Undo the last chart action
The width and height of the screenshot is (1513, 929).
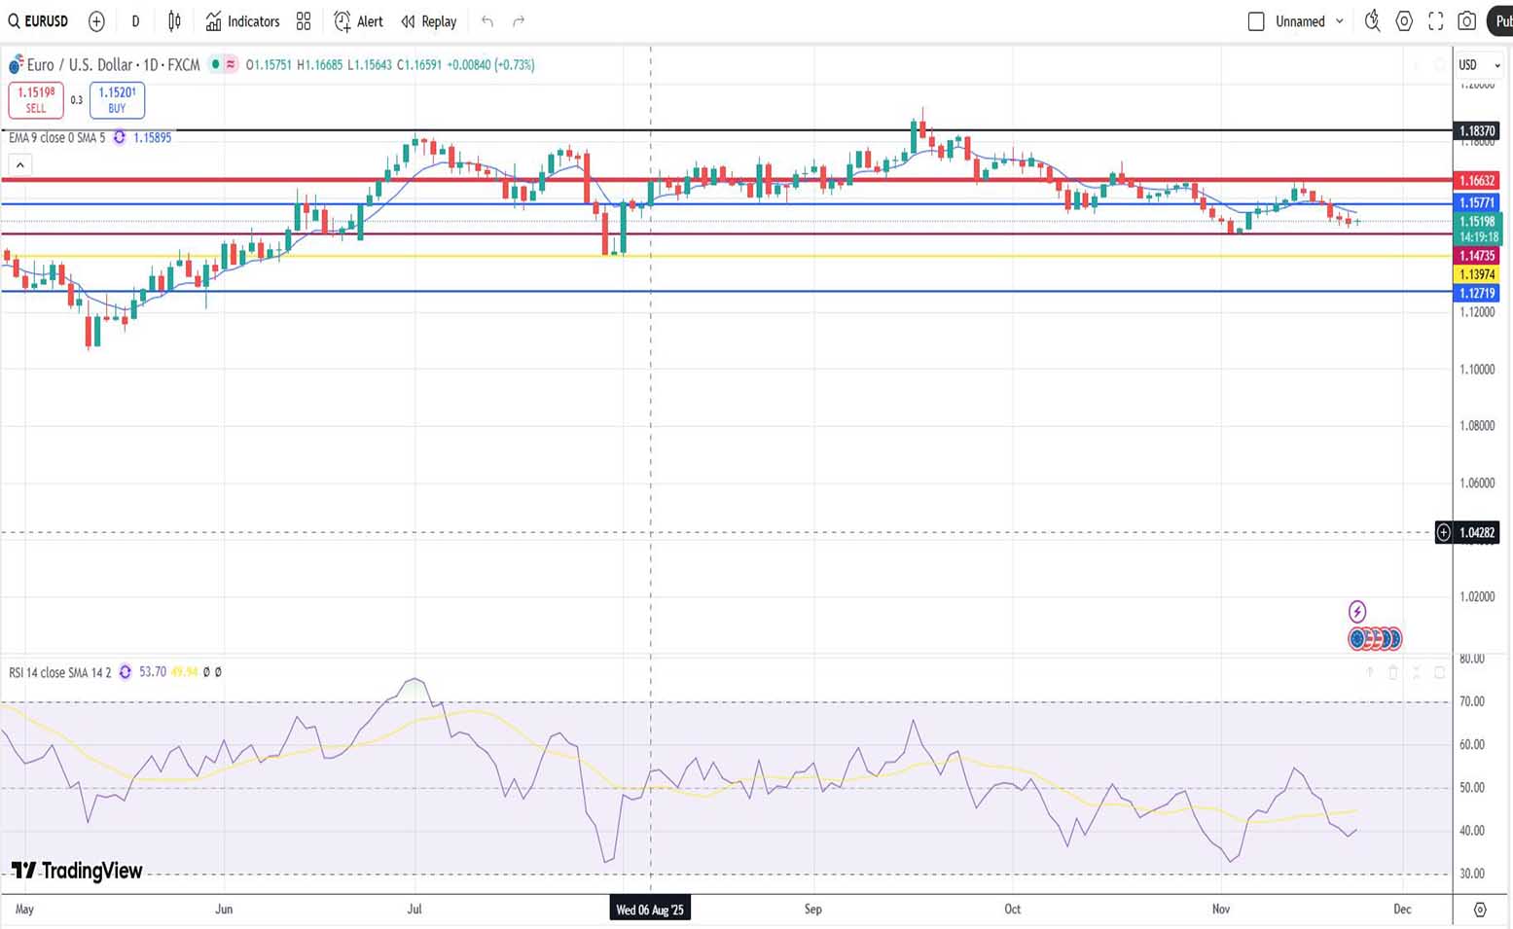(487, 21)
